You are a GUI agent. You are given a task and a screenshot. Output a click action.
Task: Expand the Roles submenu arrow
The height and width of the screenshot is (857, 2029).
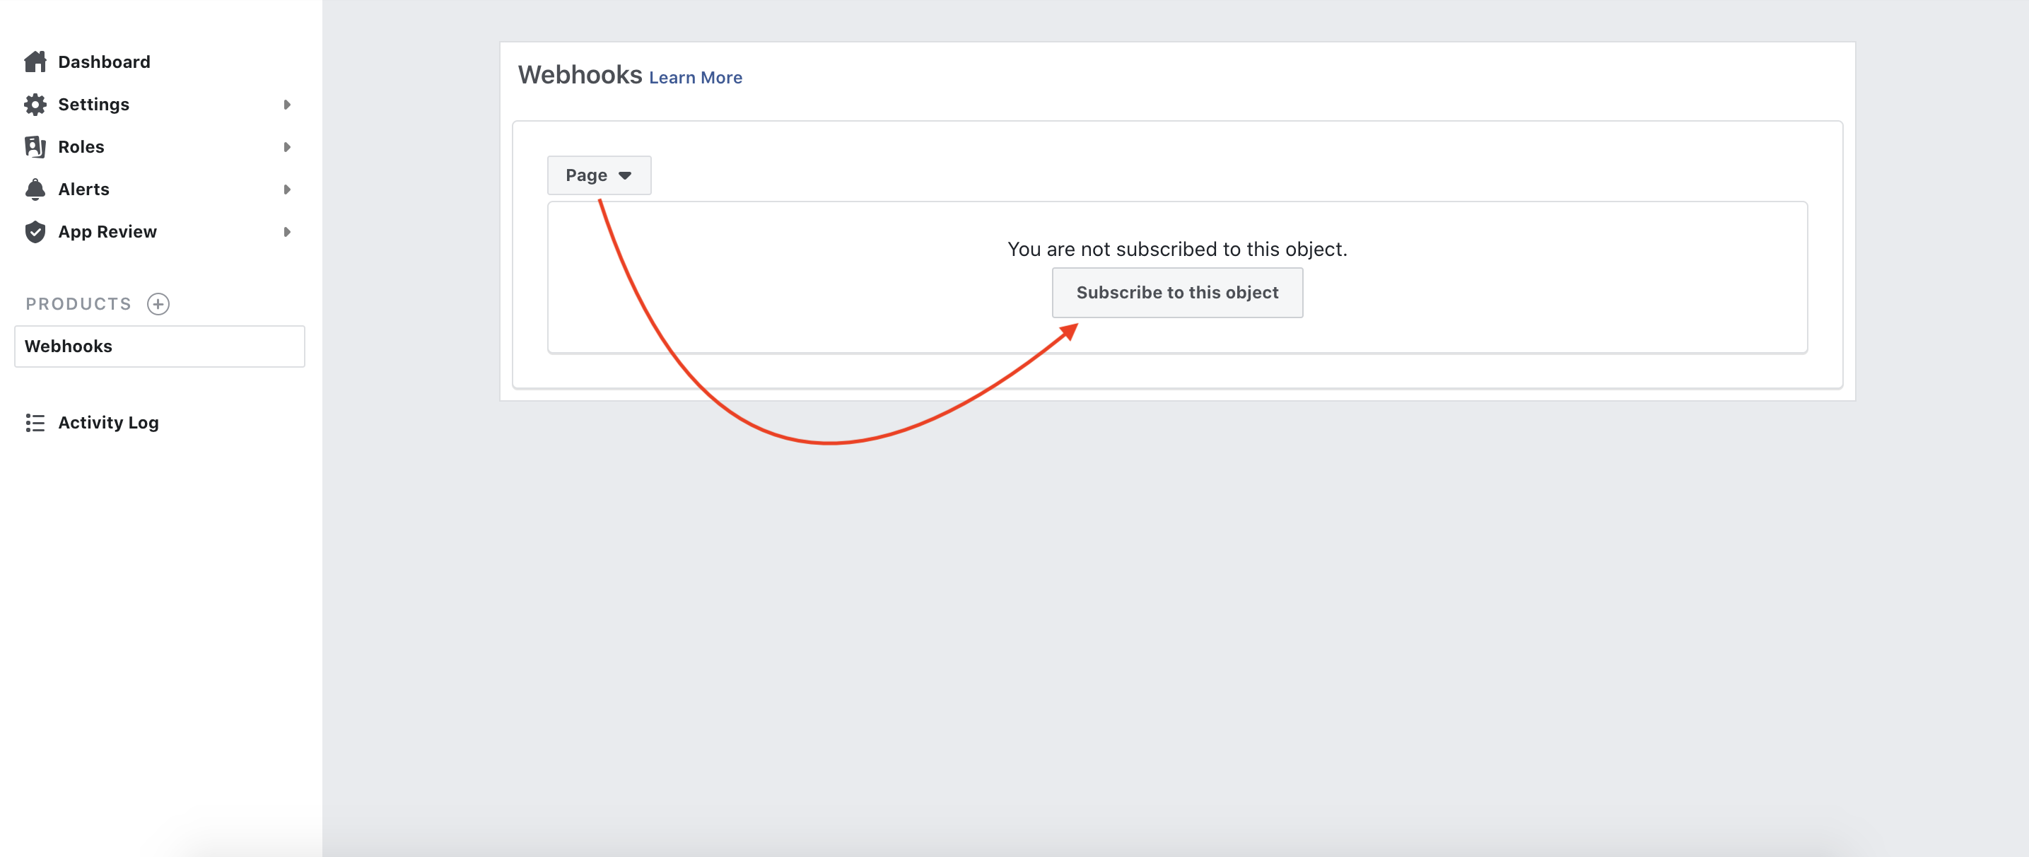pos(287,146)
